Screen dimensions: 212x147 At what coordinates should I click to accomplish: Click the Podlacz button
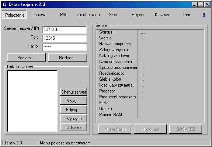tap(27, 58)
